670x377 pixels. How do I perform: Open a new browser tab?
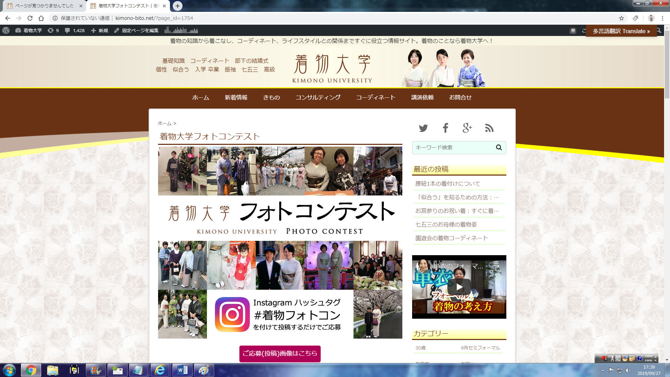(178, 6)
